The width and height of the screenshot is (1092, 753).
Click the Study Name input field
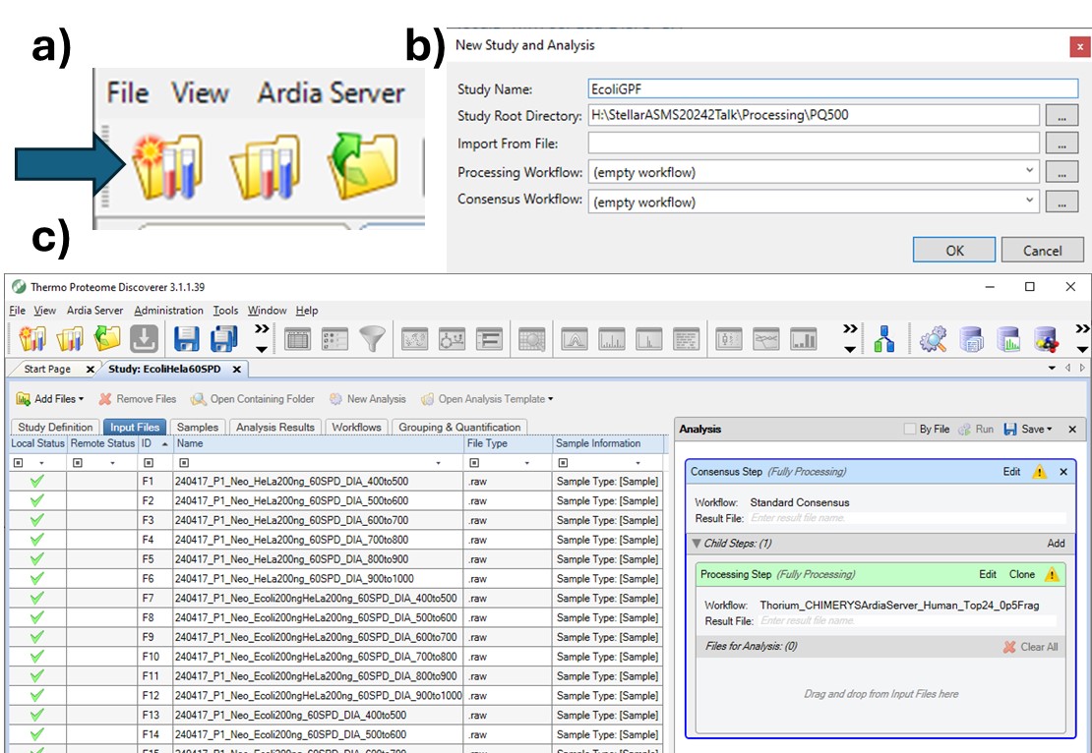[x=833, y=88]
